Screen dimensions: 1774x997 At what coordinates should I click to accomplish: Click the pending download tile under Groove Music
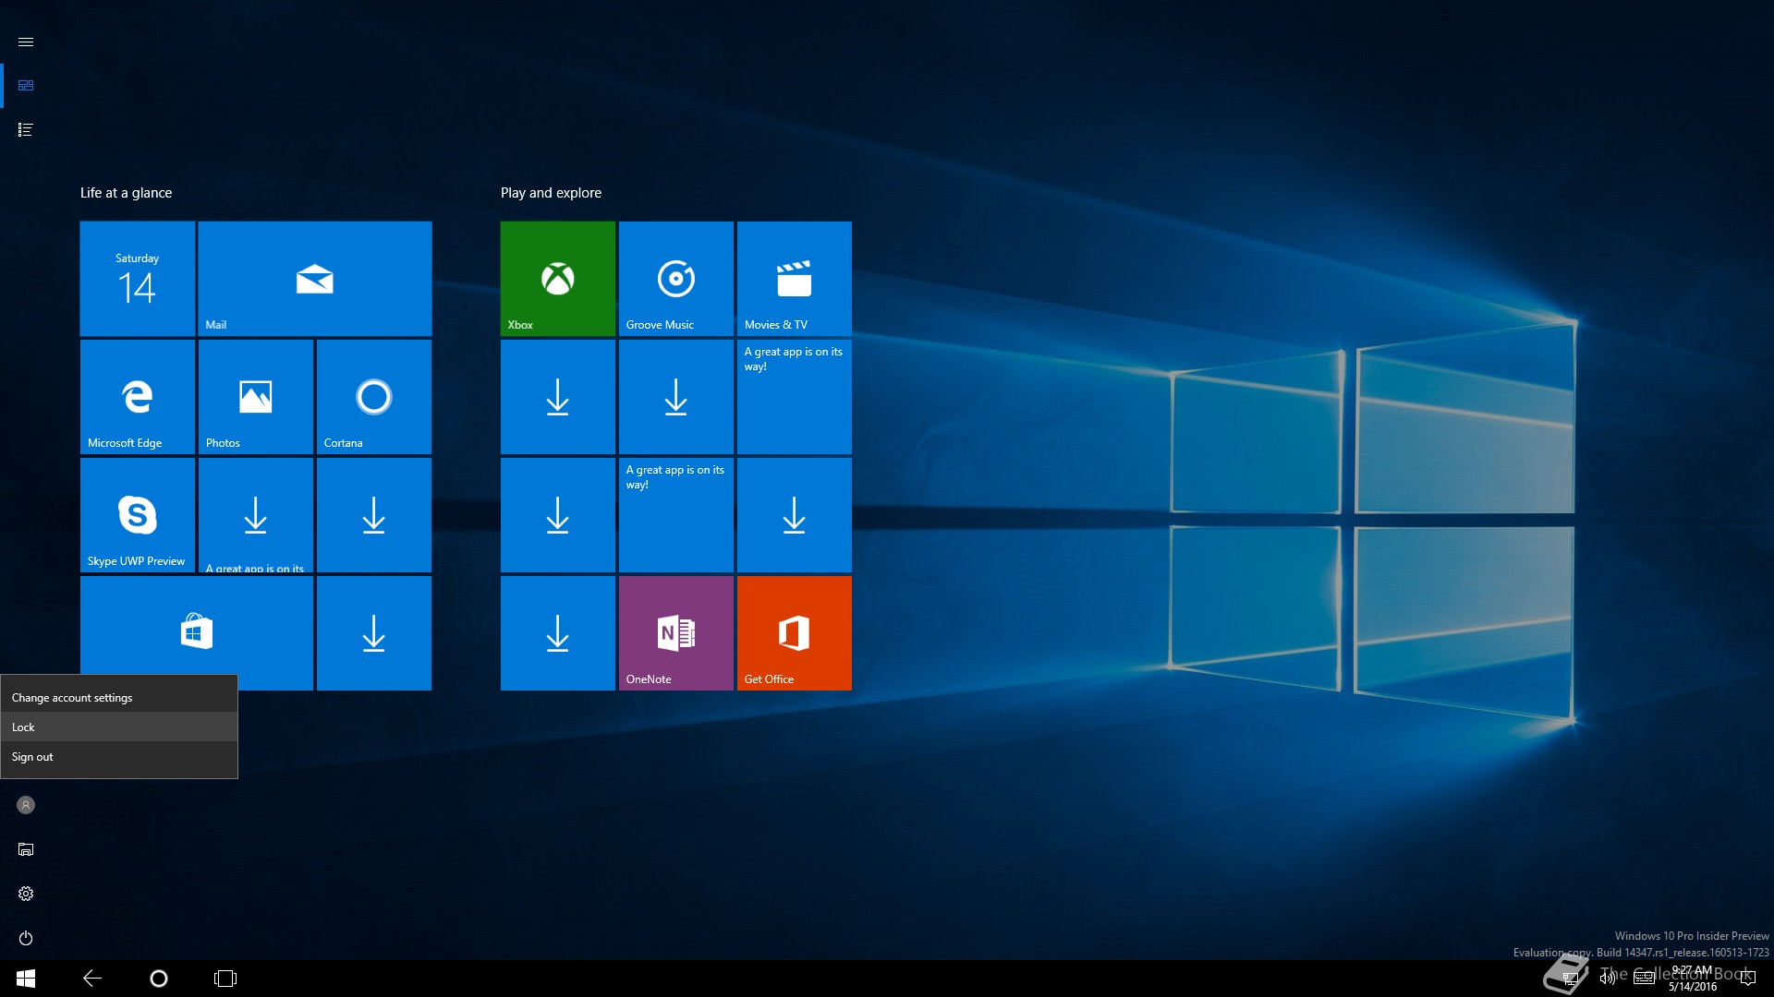(676, 397)
